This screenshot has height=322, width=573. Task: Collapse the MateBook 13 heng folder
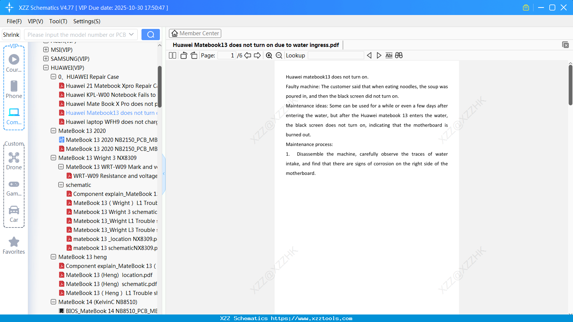tap(53, 257)
